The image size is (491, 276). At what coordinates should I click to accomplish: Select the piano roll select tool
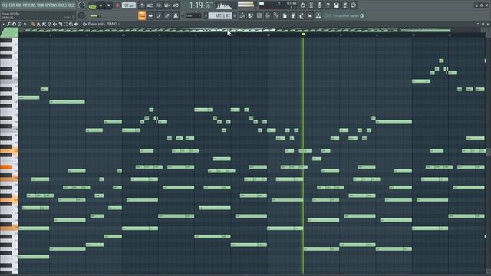tap(65, 24)
